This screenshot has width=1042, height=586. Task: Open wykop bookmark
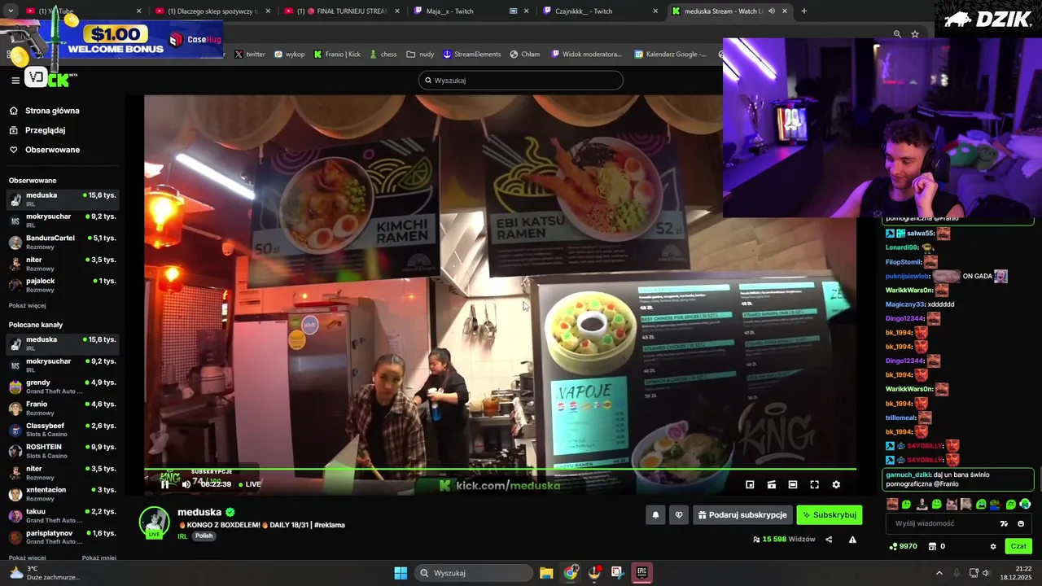(x=289, y=55)
